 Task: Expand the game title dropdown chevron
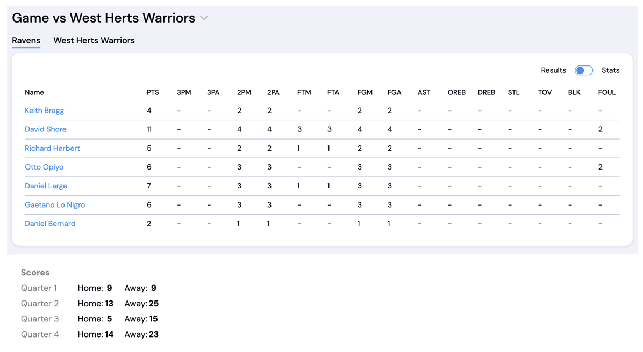204,18
